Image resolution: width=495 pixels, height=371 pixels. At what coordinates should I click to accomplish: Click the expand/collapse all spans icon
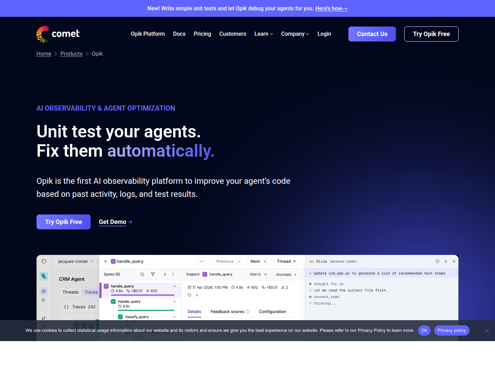(165, 274)
